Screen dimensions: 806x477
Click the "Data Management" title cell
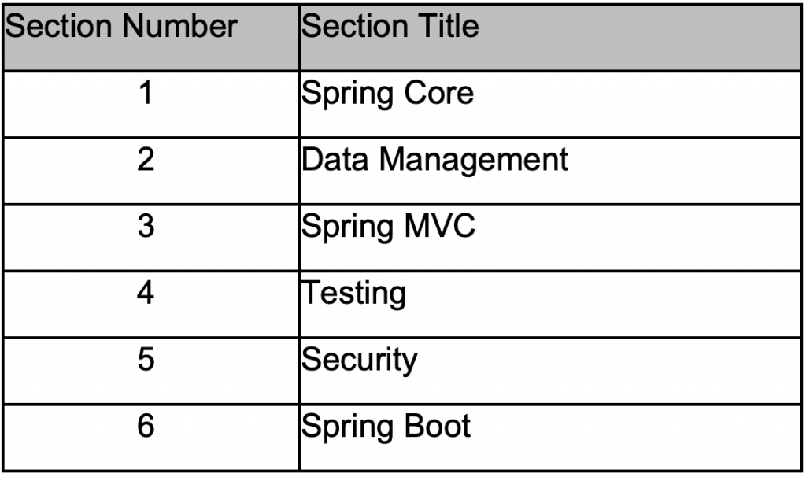pos(434,161)
